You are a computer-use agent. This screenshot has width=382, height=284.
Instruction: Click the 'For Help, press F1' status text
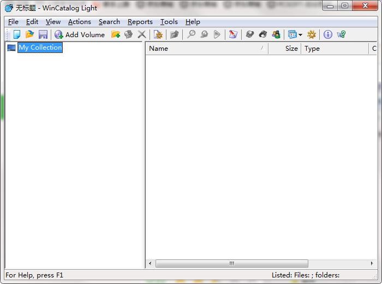(x=34, y=275)
